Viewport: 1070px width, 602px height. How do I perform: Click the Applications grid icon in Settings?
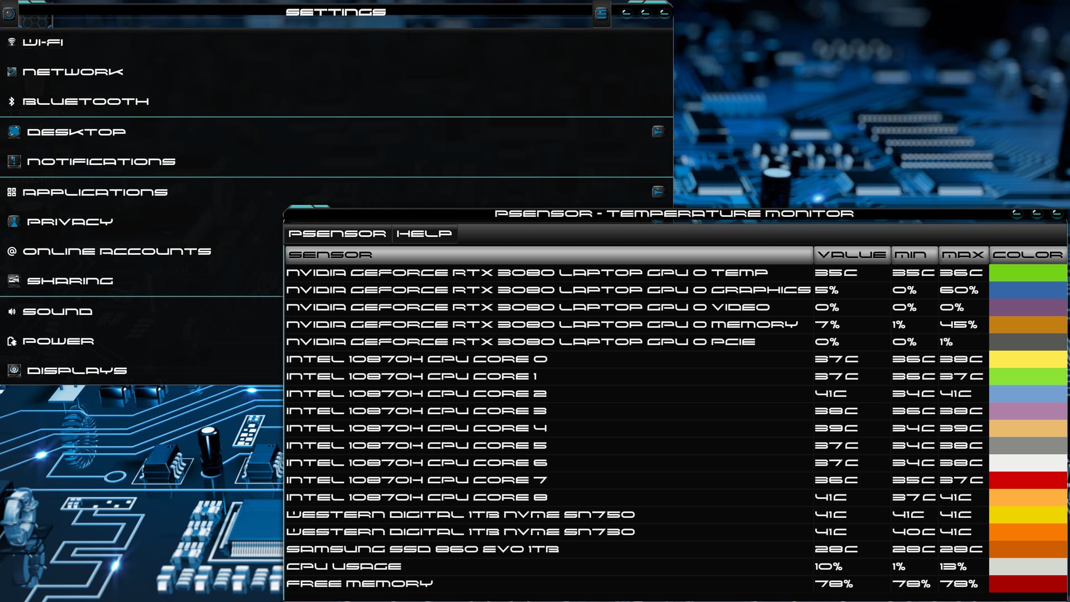(x=12, y=192)
